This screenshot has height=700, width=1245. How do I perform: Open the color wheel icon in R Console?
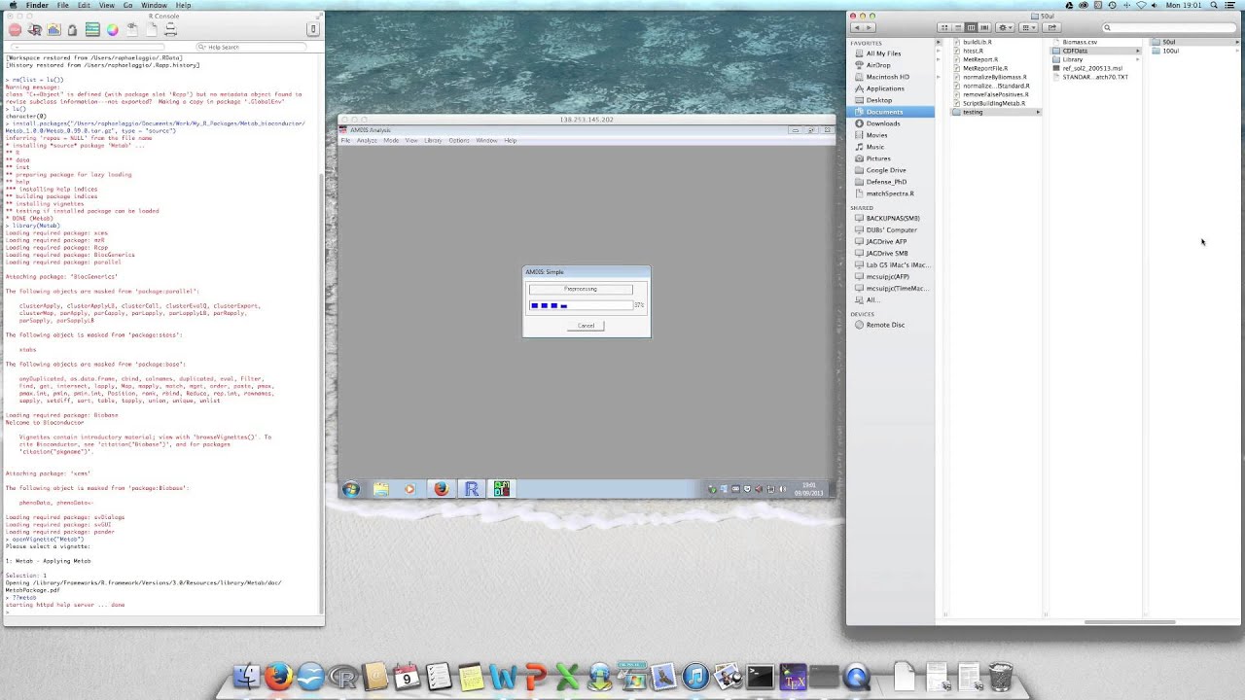point(113,30)
